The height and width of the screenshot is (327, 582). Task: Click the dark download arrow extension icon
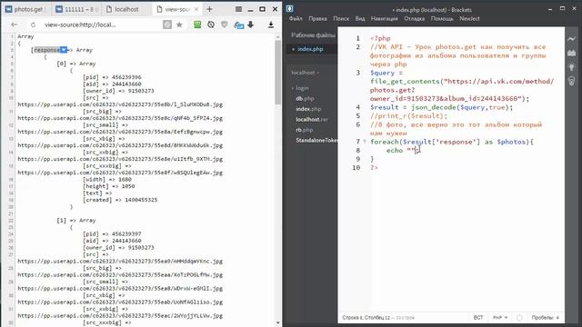(251, 25)
